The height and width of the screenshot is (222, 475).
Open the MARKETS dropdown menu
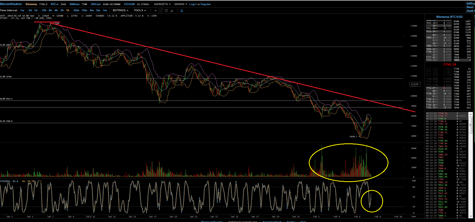click(x=162, y=4)
